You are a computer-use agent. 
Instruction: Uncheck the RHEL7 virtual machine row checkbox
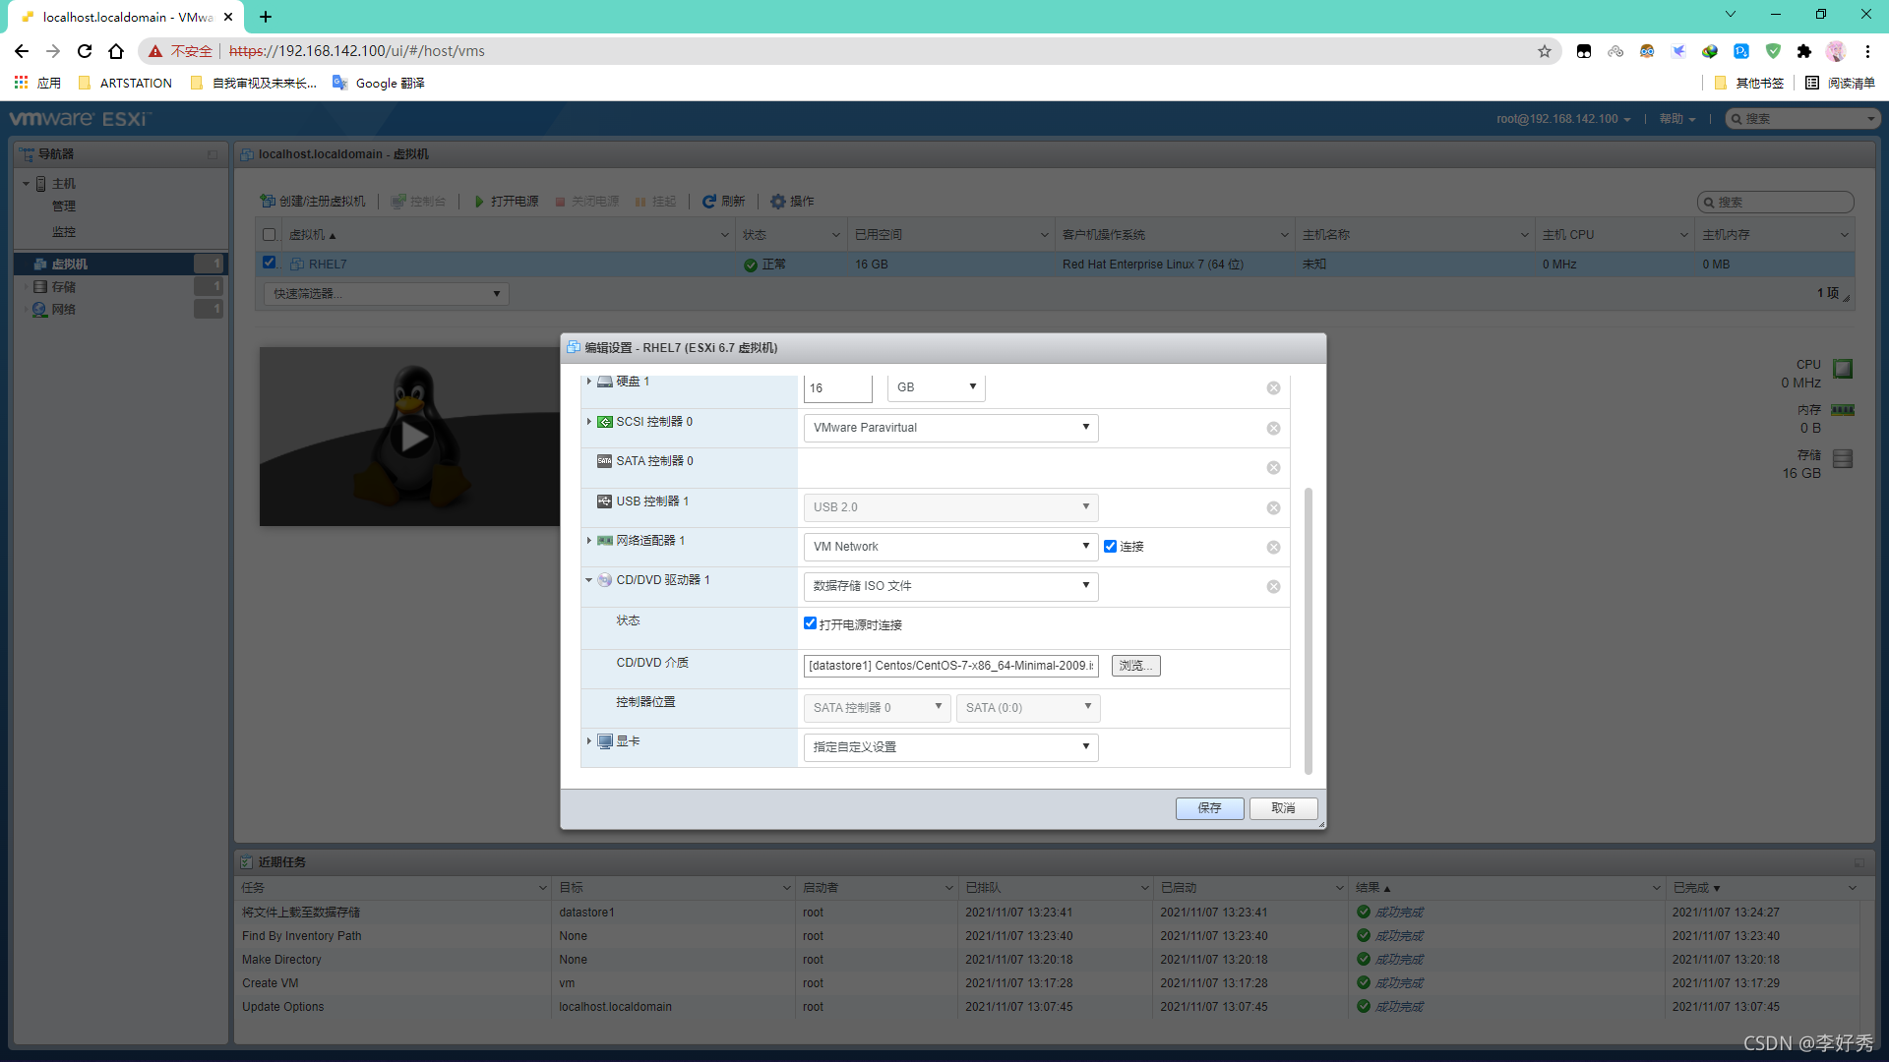[x=269, y=263]
